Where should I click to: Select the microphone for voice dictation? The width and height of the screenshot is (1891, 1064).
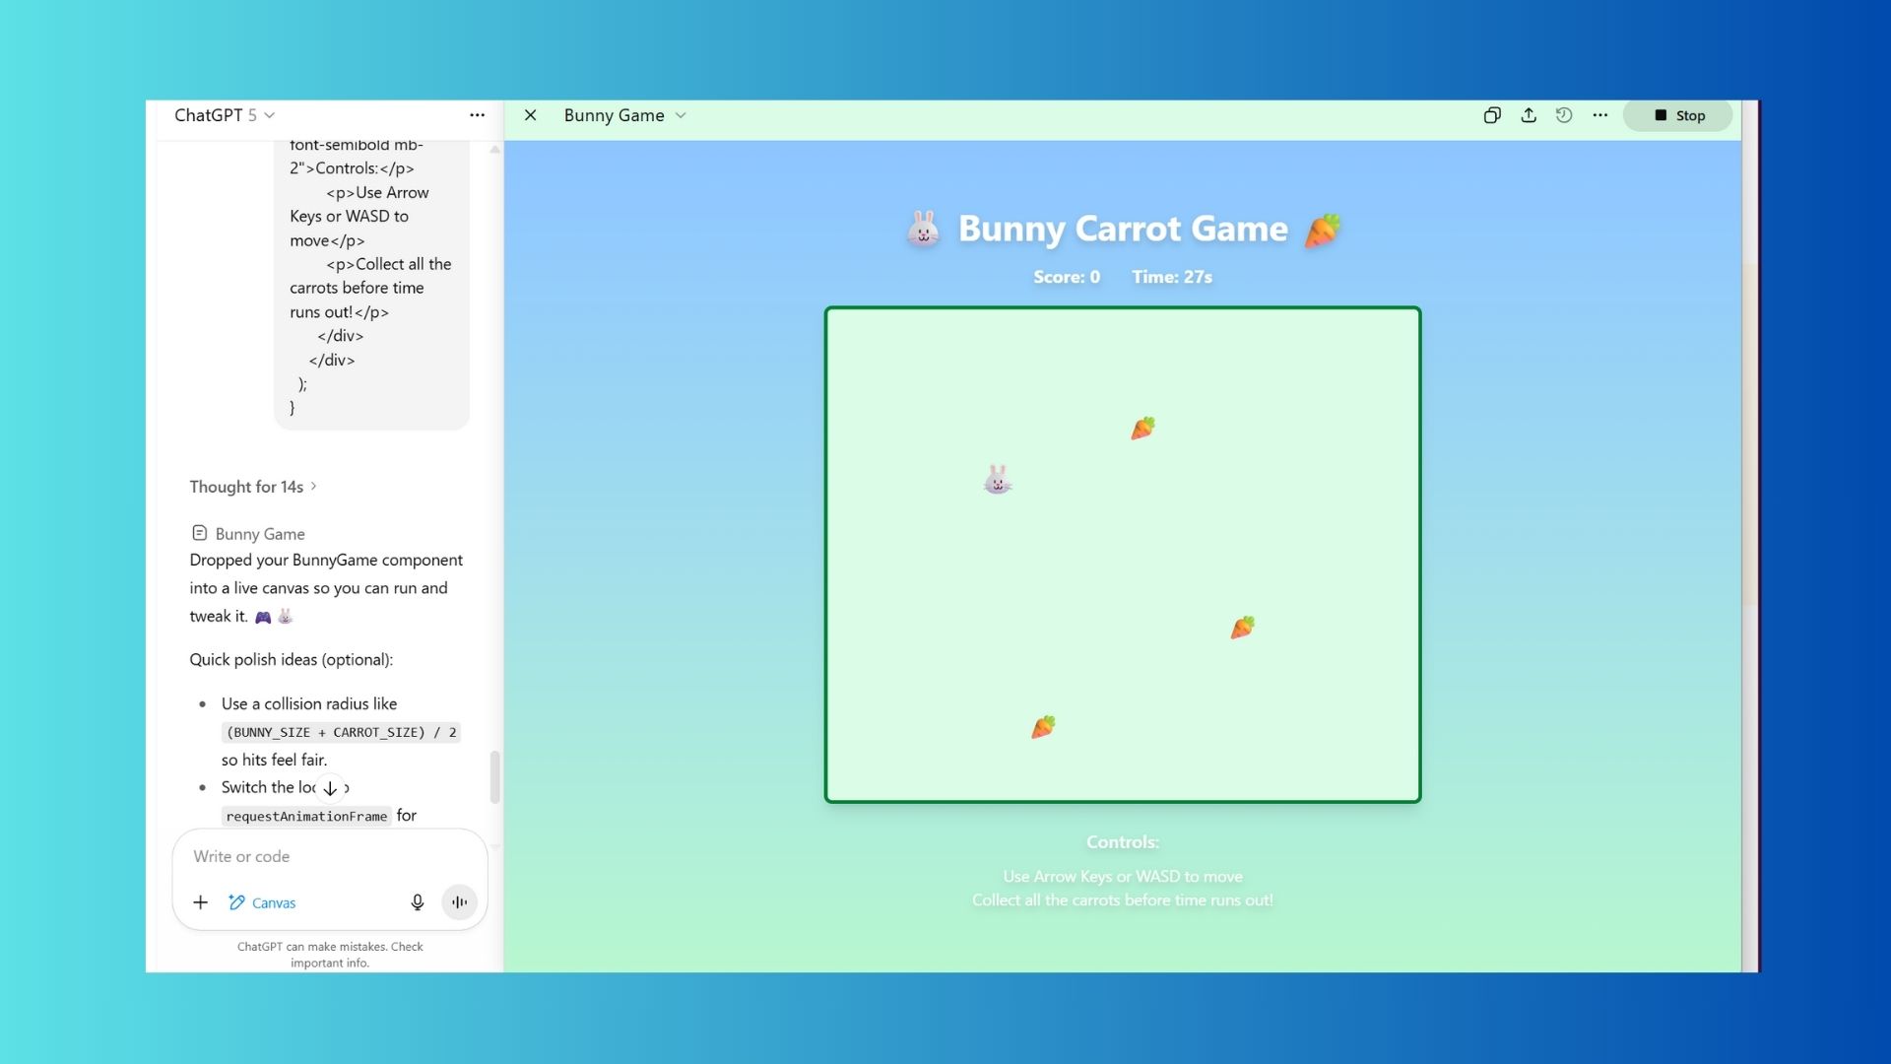pos(417,901)
